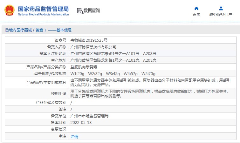Viewport: 240px width, 143px height.
Task: Open the 政务服务门户 link
Action: 221,15
